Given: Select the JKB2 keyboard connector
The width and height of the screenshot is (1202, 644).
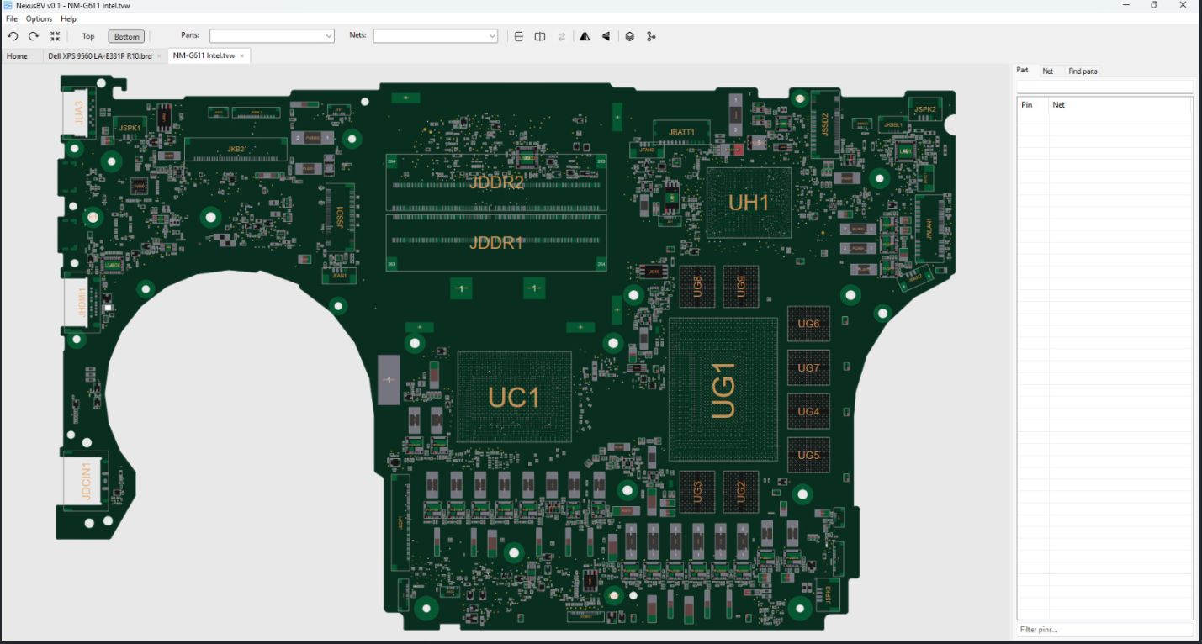Looking at the screenshot, I should pos(236,150).
